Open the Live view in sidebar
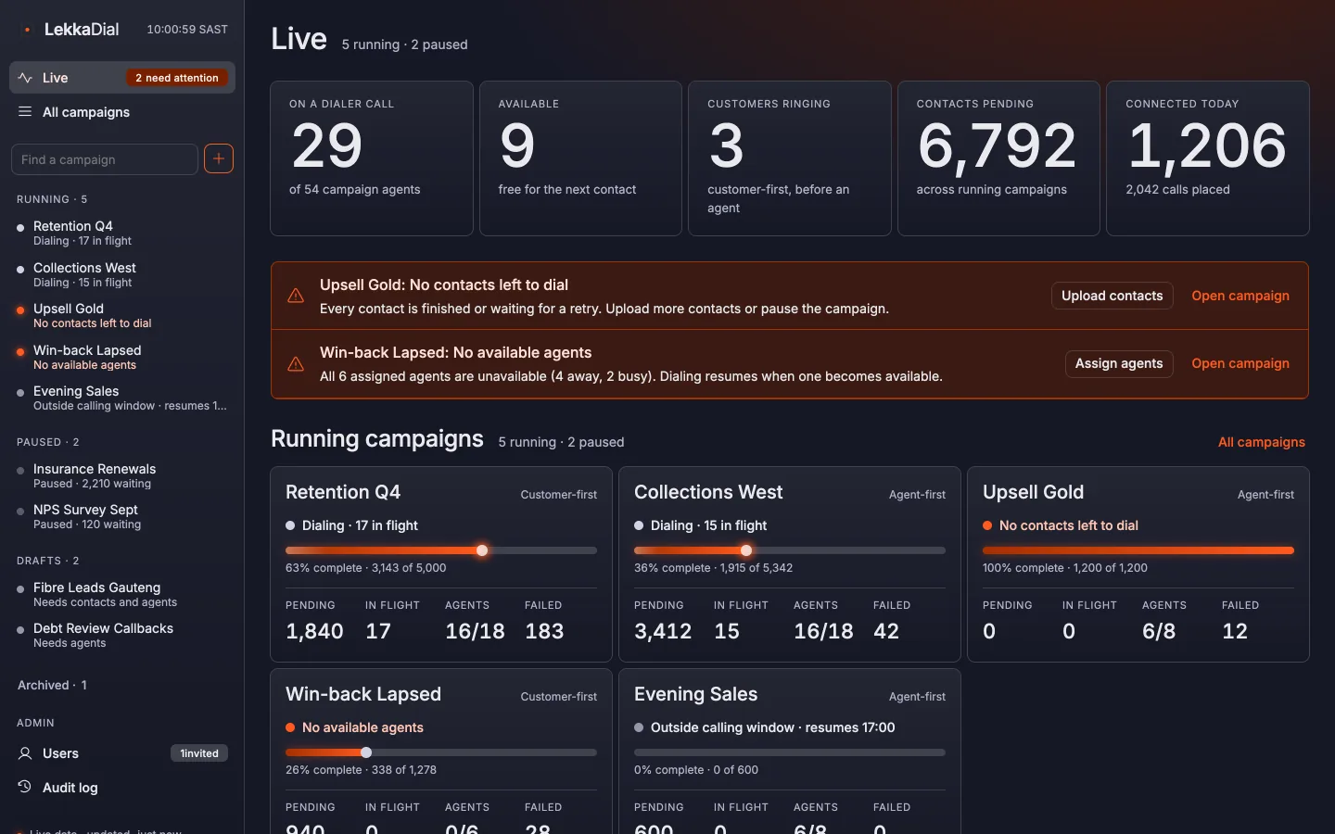Image resolution: width=1335 pixels, height=834 pixels. point(122,78)
